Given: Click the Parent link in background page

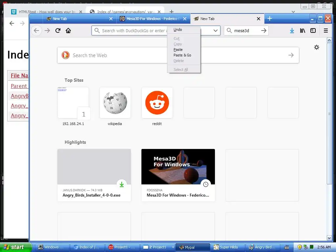Looking at the screenshot, I should 19,86.
